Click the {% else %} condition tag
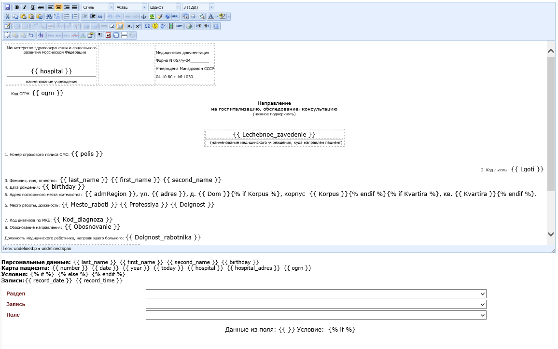The height and width of the screenshot is (349, 558). [73, 274]
